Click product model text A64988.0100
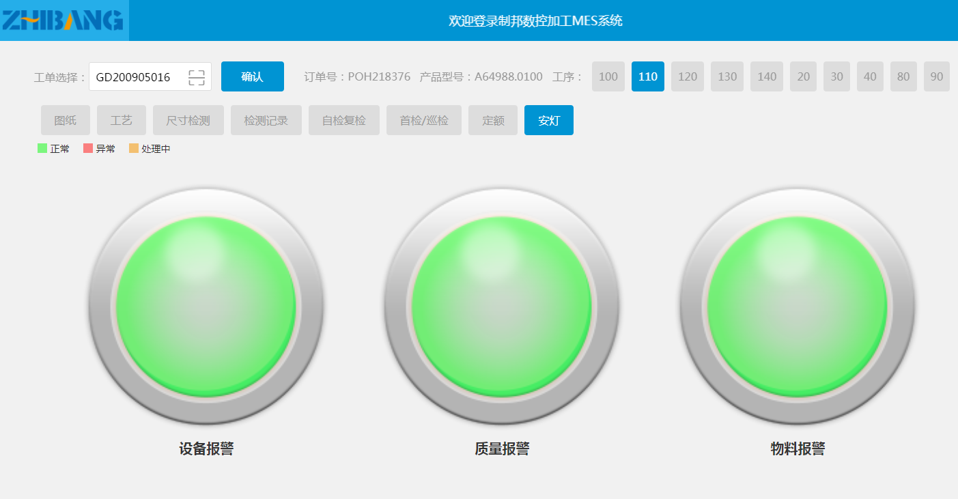Screen dimensions: 958x499 click(509, 76)
